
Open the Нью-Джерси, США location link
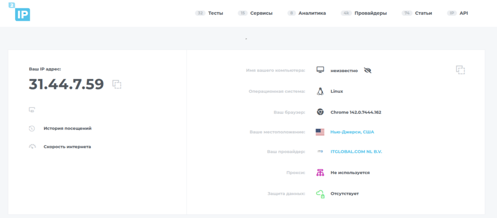coord(352,132)
